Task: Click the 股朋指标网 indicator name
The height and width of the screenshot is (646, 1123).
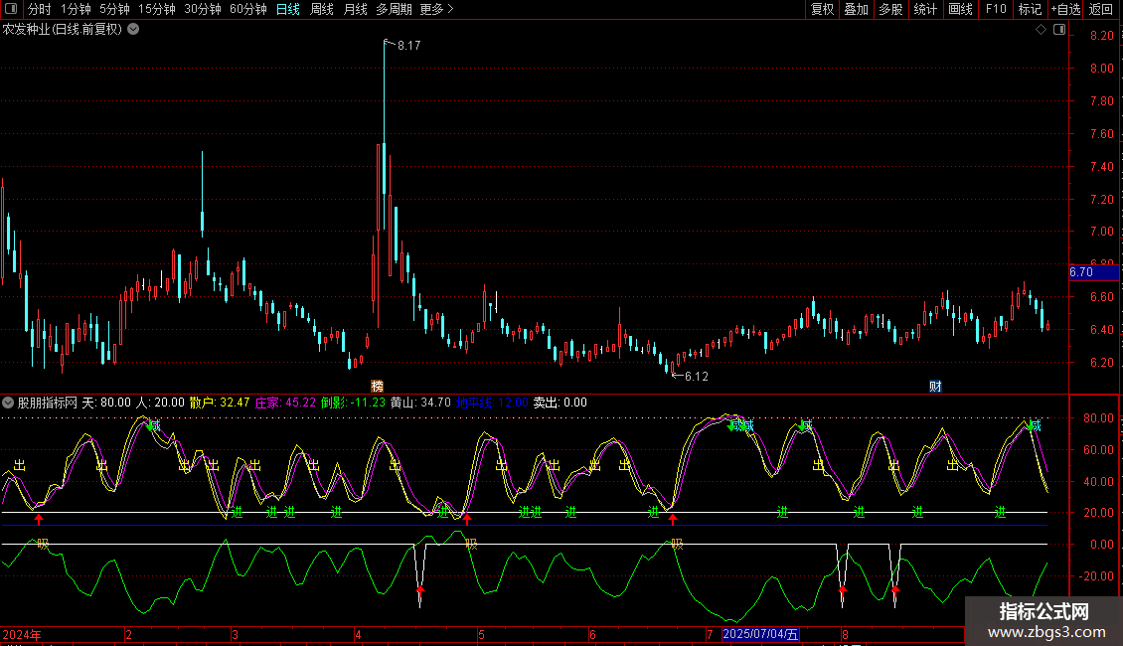Action: point(48,403)
